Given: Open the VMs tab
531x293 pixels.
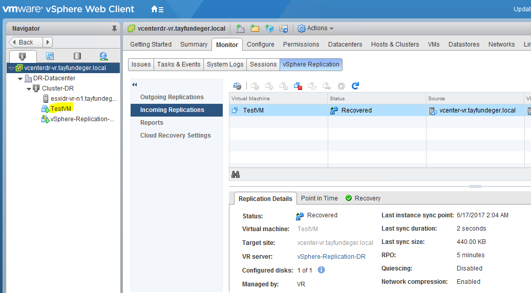Looking at the screenshot, I should [434, 44].
